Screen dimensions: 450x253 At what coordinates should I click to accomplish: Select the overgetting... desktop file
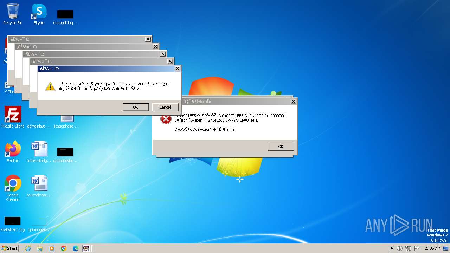[x=65, y=17]
